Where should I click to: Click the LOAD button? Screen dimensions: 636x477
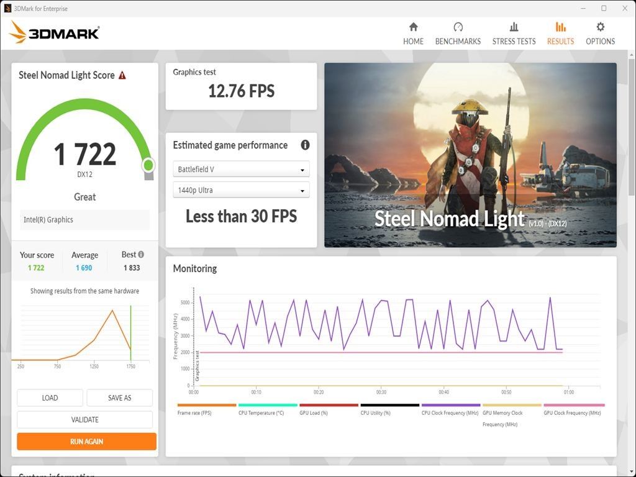(50, 398)
